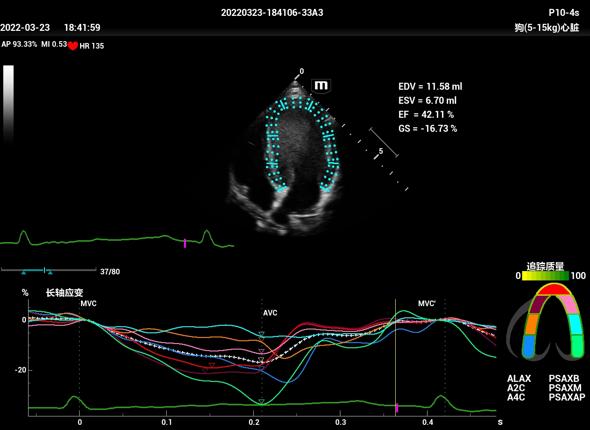
Task: Click the AP 93.33% indicator
Action: (19, 44)
